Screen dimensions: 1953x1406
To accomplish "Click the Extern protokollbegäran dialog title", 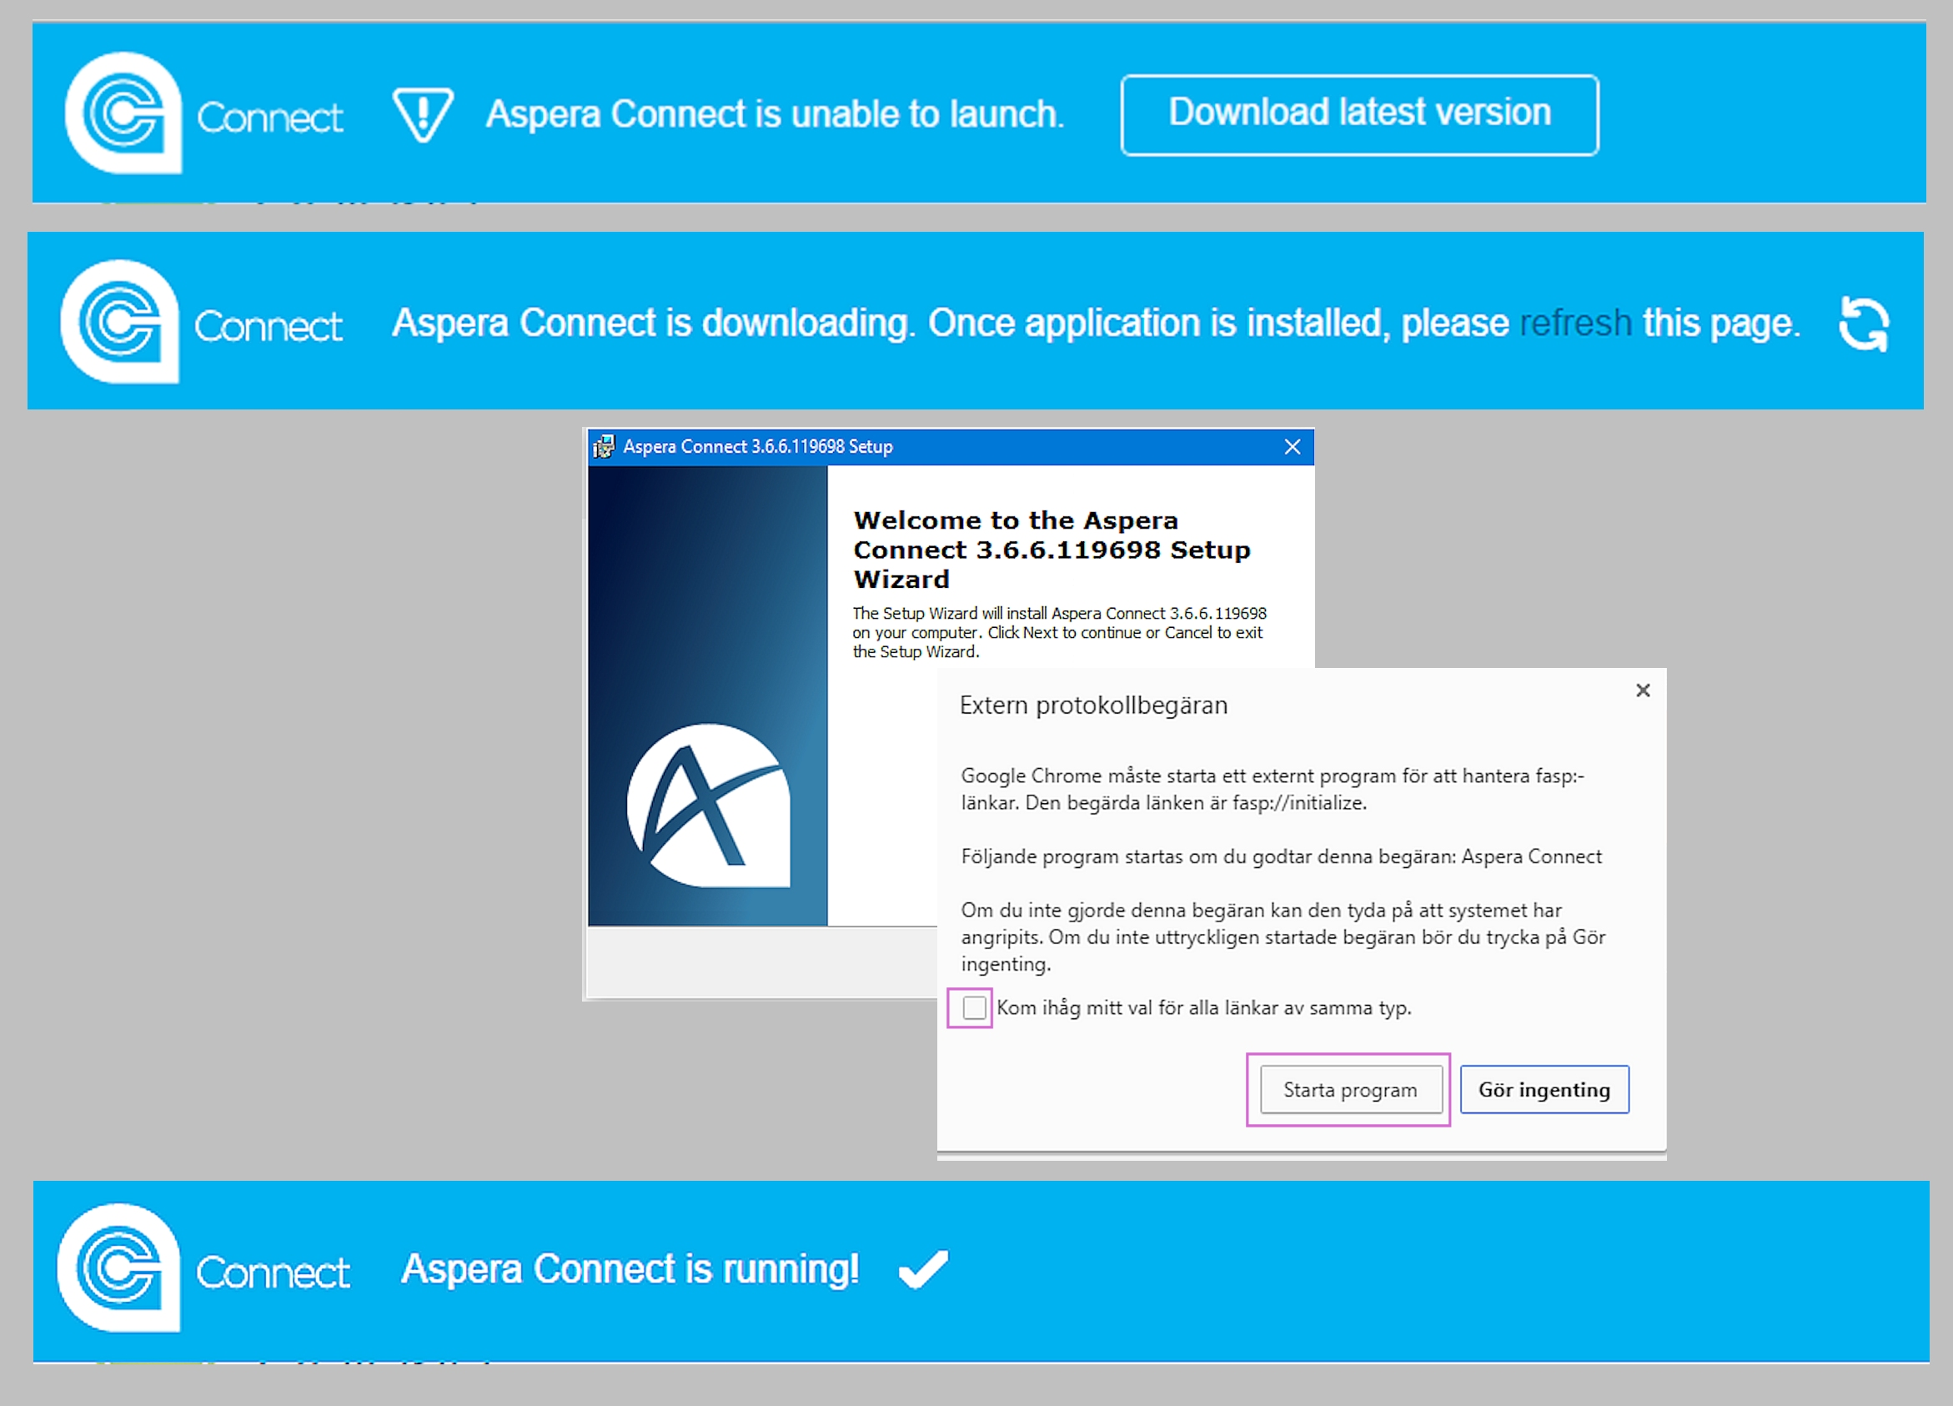I will [1093, 706].
